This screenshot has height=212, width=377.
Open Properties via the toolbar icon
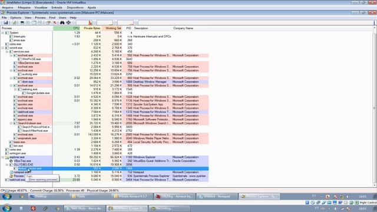[48, 22]
